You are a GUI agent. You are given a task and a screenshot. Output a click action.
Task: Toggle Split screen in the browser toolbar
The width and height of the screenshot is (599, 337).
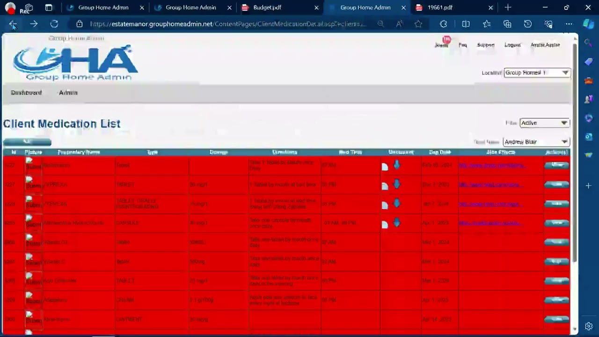[466, 24]
